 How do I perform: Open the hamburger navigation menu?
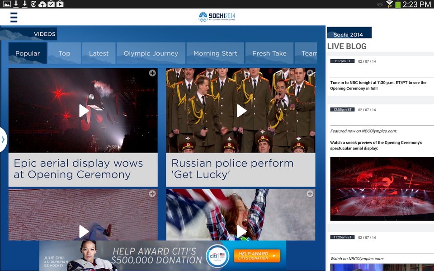pyautogui.click(x=14, y=17)
